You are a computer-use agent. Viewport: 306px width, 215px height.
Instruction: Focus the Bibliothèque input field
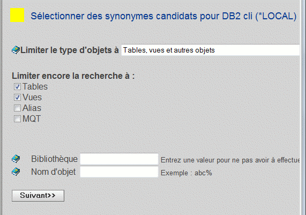pyautogui.click(x=119, y=159)
